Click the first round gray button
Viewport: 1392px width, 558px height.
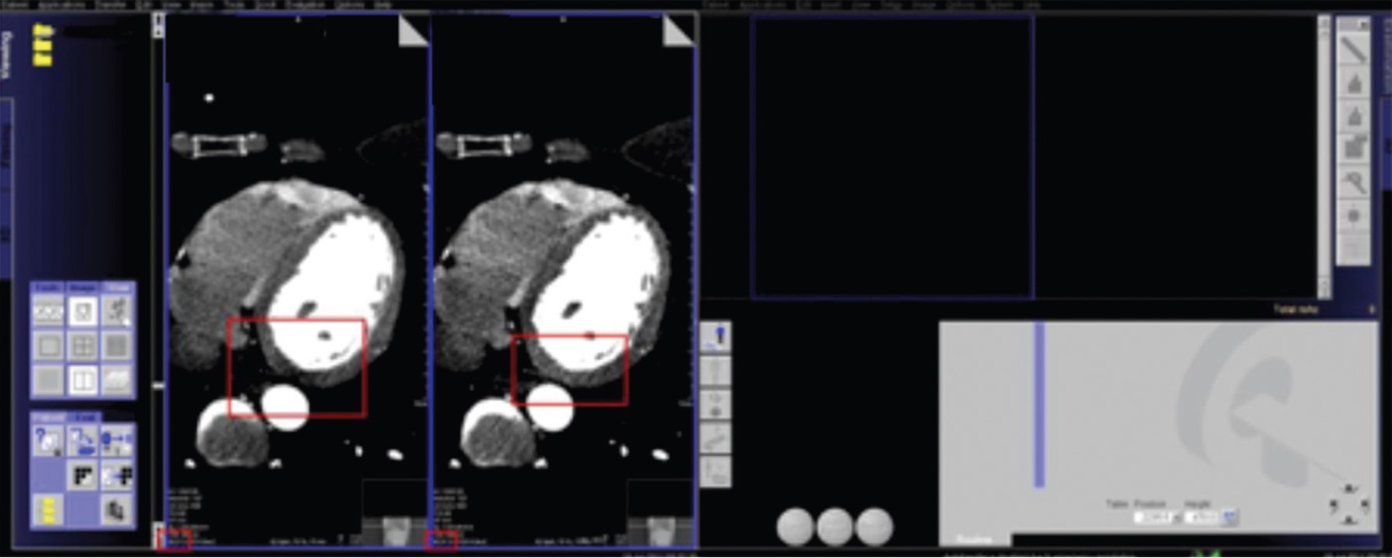[794, 526]
